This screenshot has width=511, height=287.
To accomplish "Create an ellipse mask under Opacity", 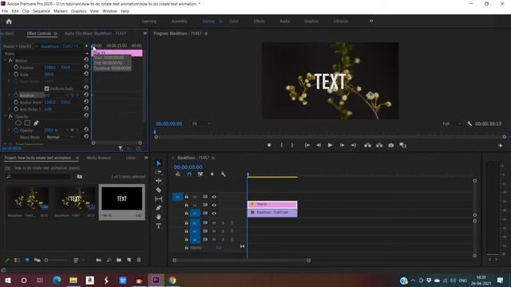I will click(18, 123).
